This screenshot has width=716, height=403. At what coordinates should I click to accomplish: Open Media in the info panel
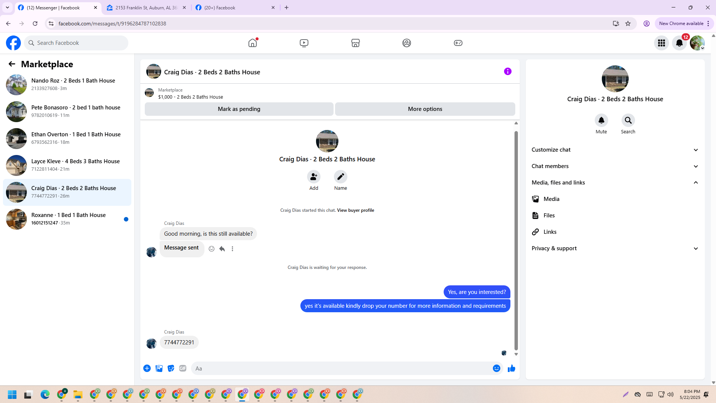point(615,199)
